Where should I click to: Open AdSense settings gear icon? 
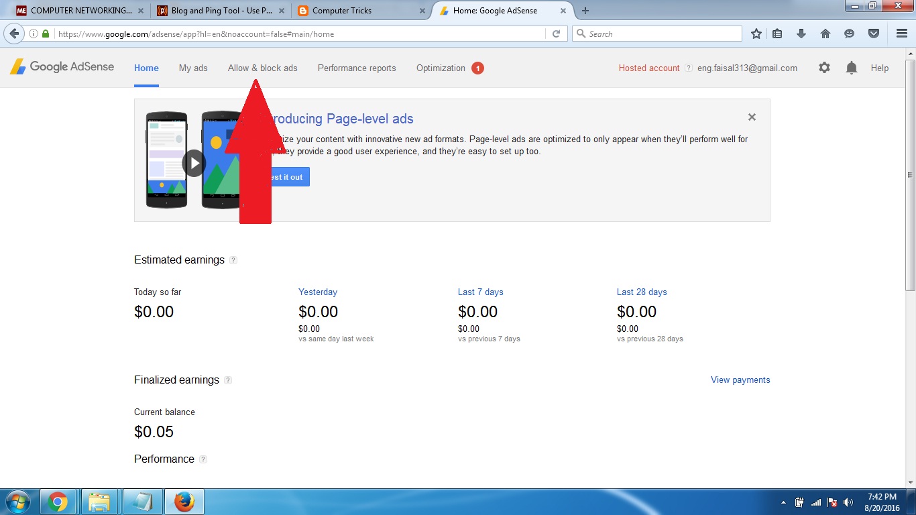point(824,68)
